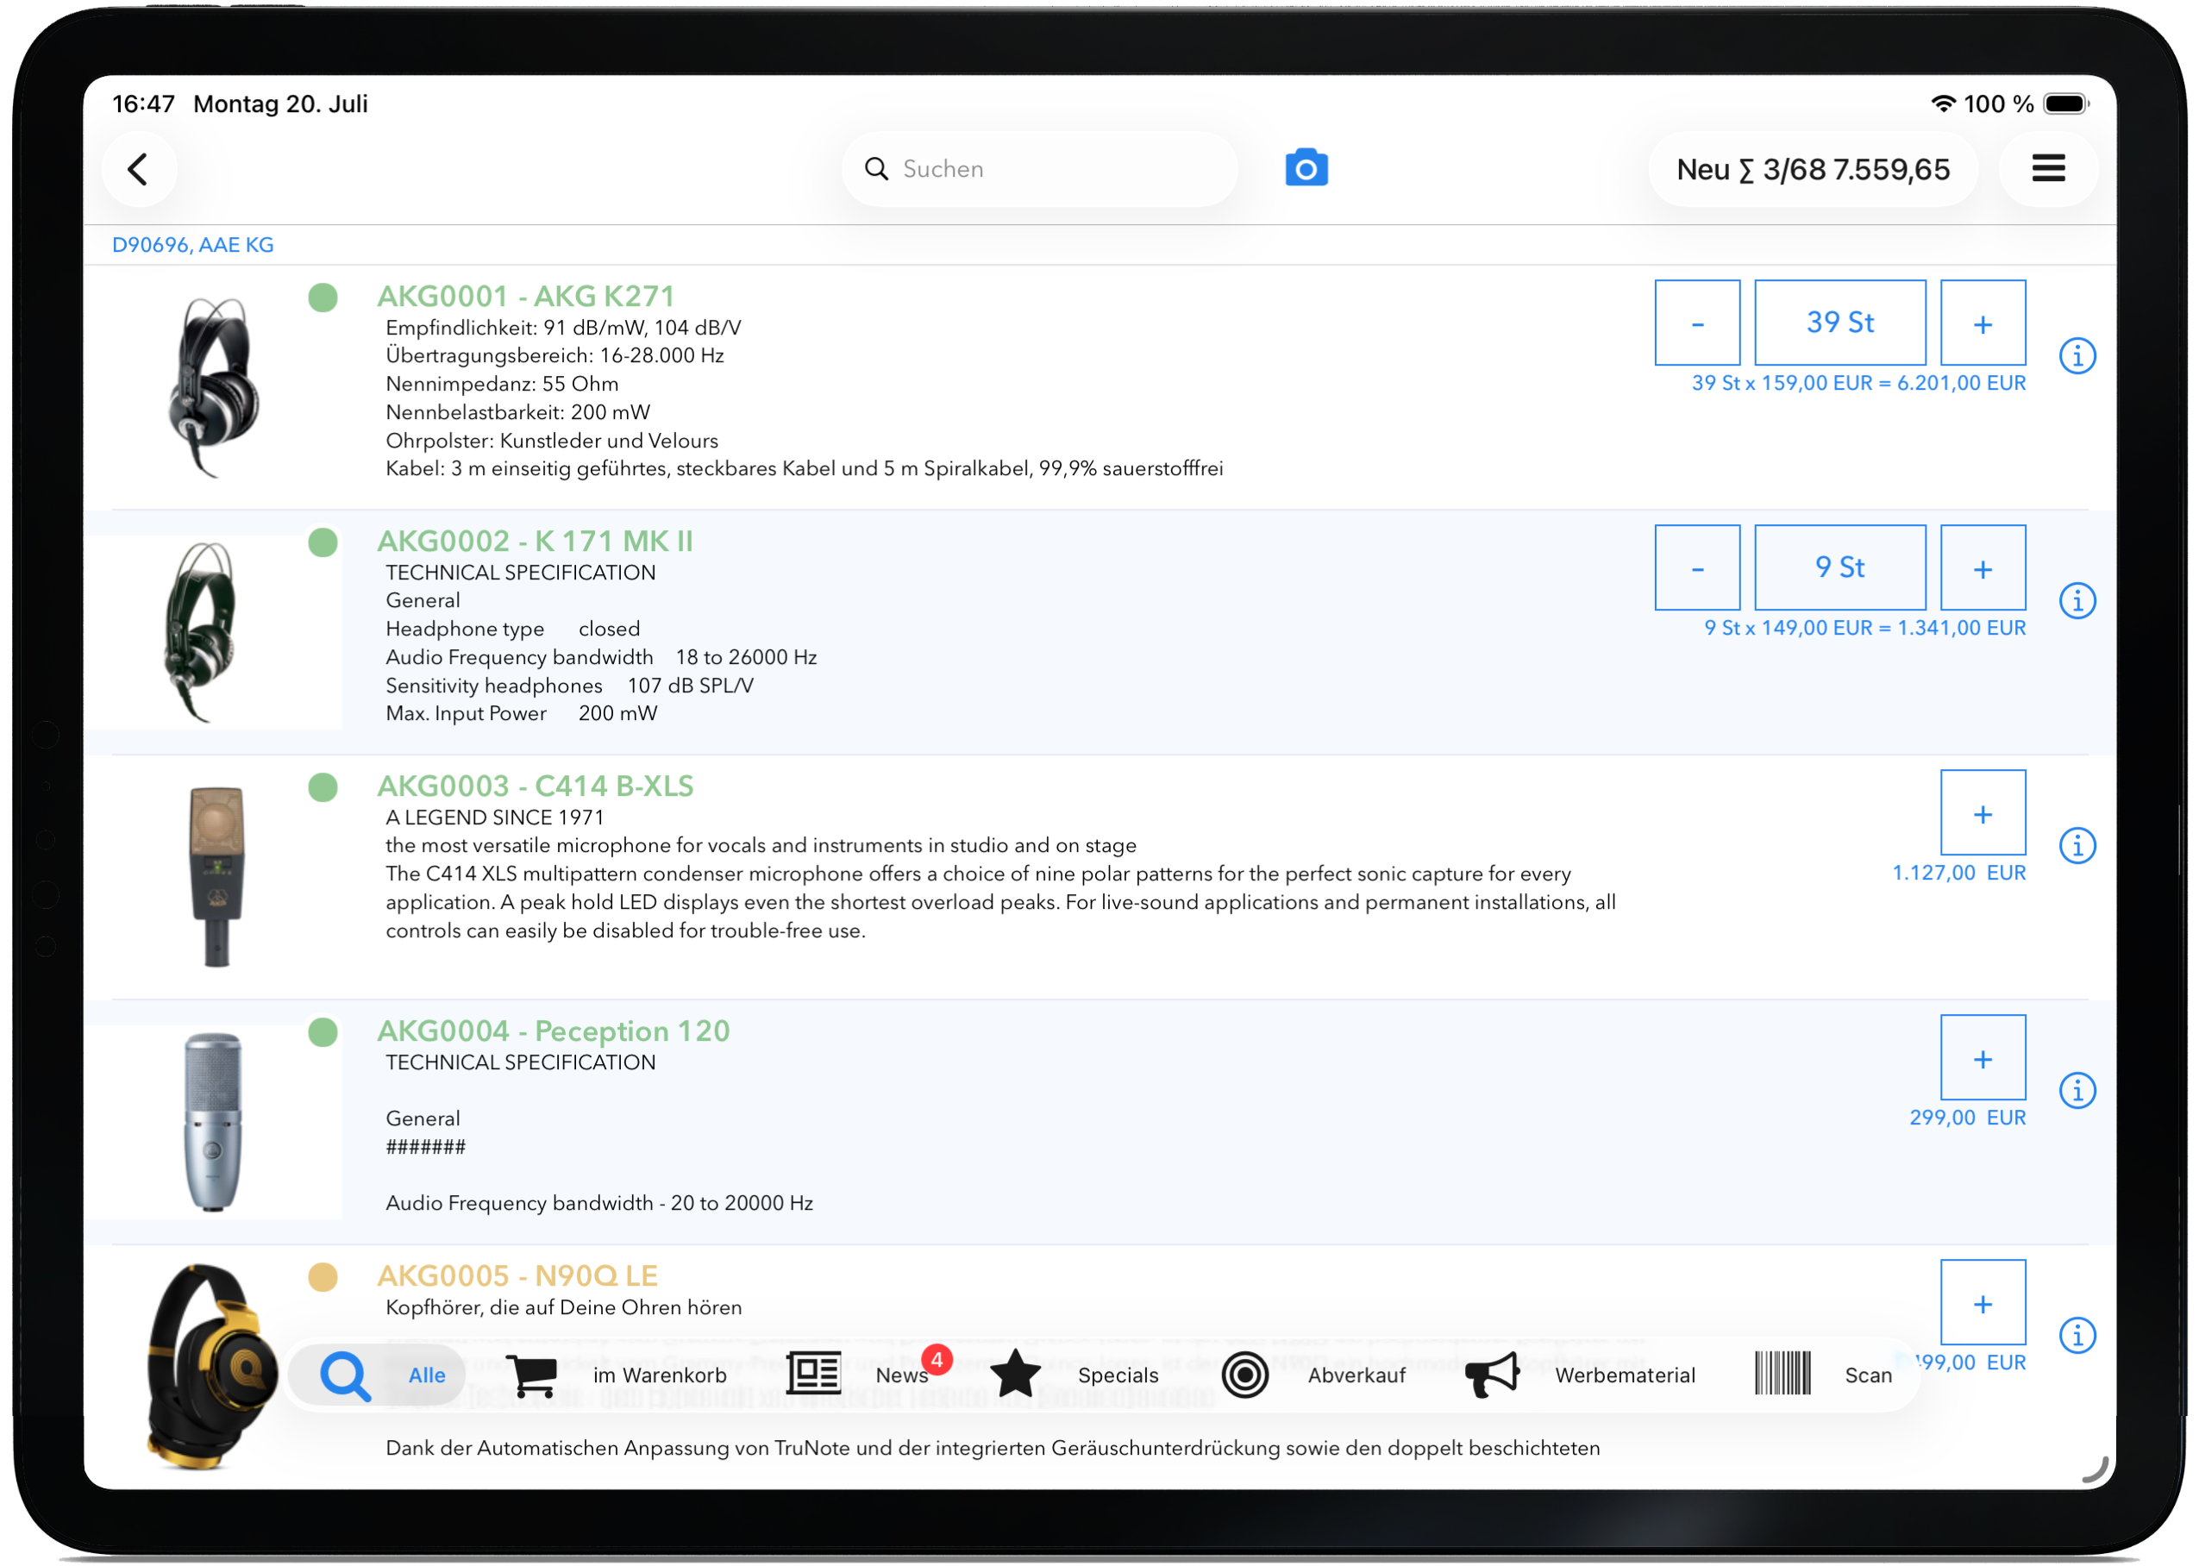This screenshot has width=2199, height=1566.
Task: Click price total 9 St x 149,00 EUR
Action: click(x=1864, y=628)
